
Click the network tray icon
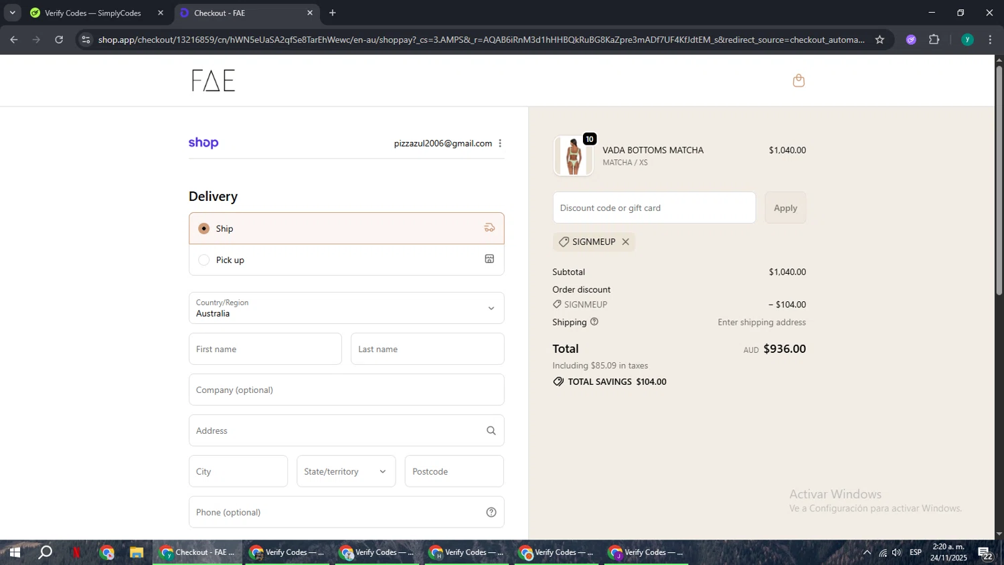click(882, 552)
